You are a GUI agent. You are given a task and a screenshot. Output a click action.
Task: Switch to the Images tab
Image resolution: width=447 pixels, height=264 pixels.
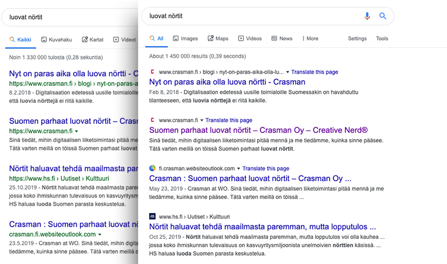(x=186, y=39)
